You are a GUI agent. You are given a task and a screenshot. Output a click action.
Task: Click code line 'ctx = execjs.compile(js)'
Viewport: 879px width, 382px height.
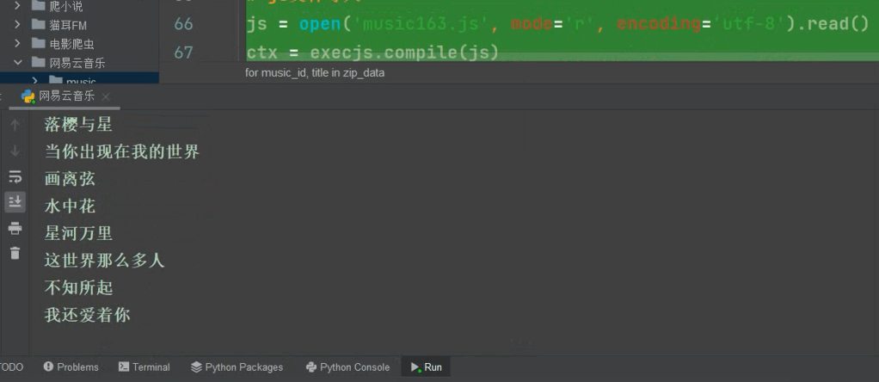(x=372, y=52)
